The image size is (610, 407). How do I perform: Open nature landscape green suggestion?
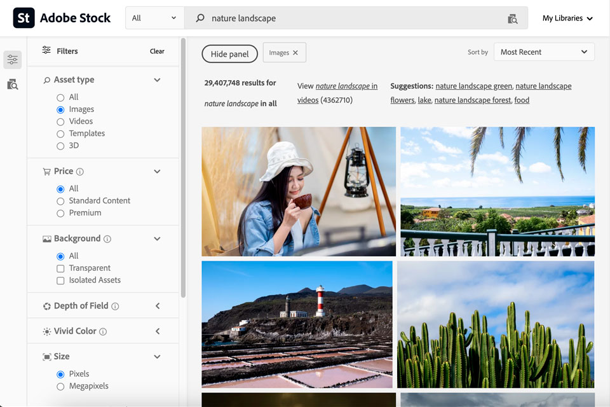tap(474, 86)
